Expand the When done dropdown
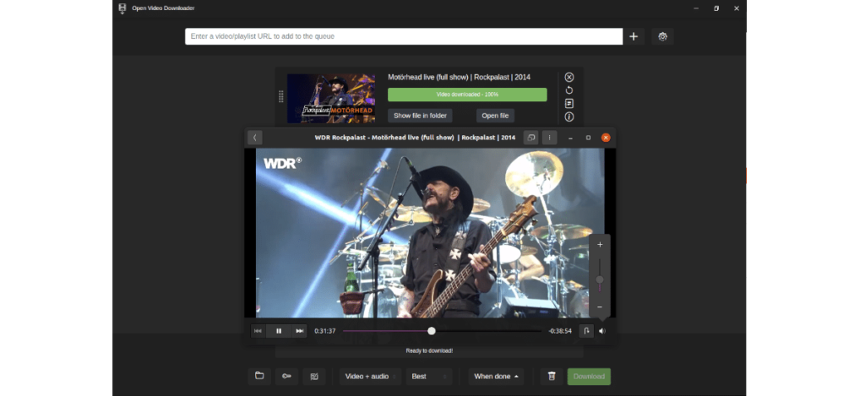 point(496,376)
